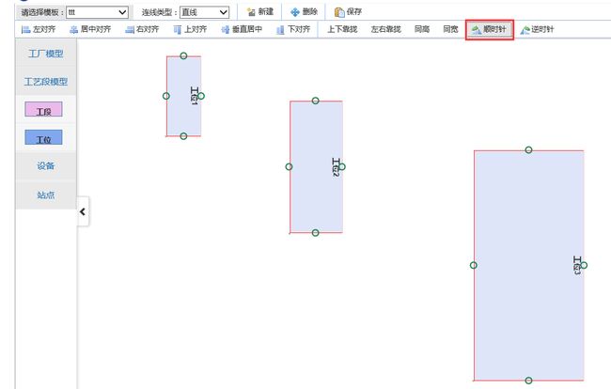Select the blue 工位 shape swatch
The image size is (611, 389).
point(43,137)
